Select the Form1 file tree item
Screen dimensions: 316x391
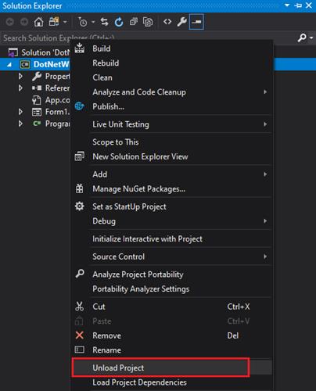51,112
